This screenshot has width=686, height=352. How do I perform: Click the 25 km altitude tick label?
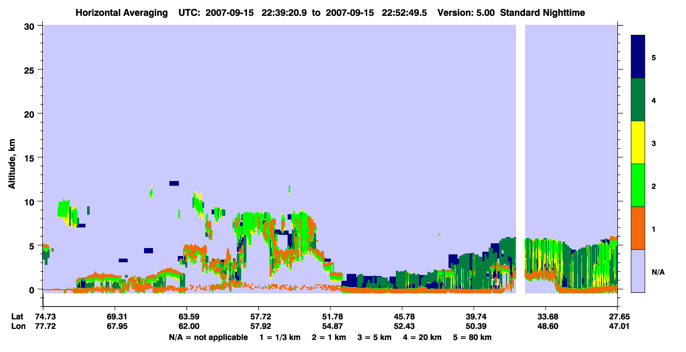click(x=31, y=70)
